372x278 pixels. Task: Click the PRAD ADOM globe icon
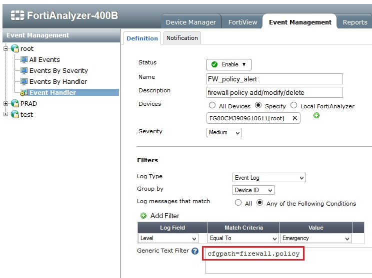click(x=14, y=103)
